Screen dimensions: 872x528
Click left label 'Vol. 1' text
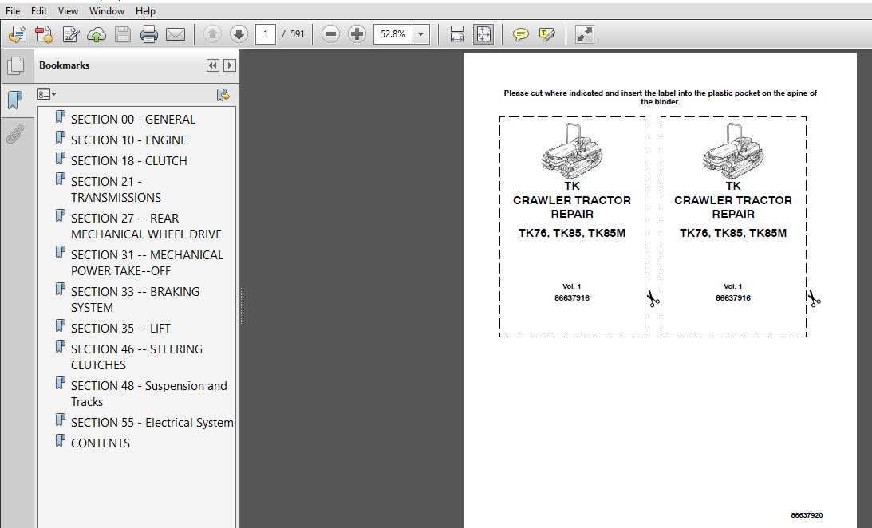coord(572,286)
